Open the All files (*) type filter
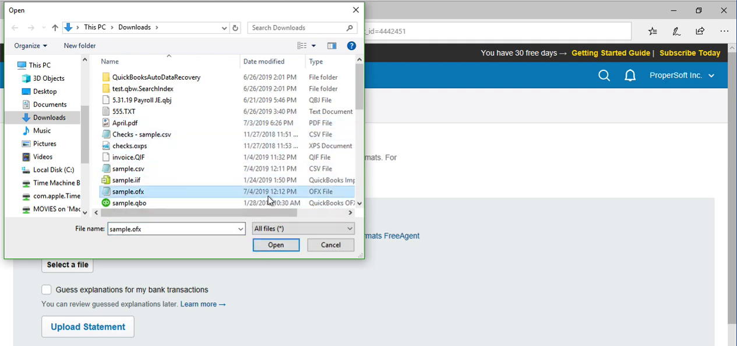Image resolution: width=737 pixels, height=346 pixels. (x=304, y=229)
